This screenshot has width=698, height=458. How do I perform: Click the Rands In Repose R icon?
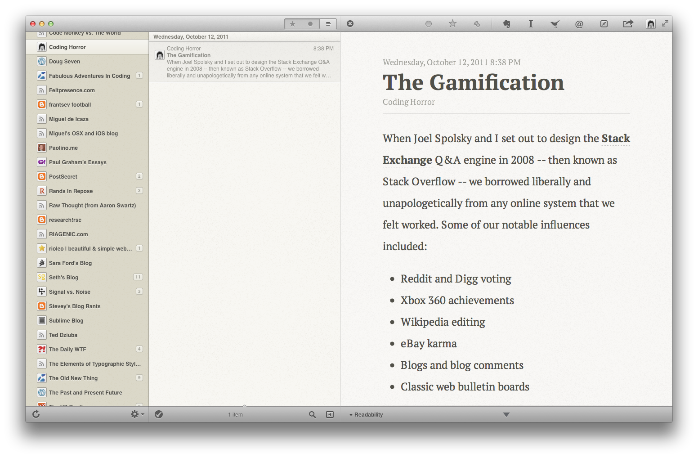(x=42, y=191)
